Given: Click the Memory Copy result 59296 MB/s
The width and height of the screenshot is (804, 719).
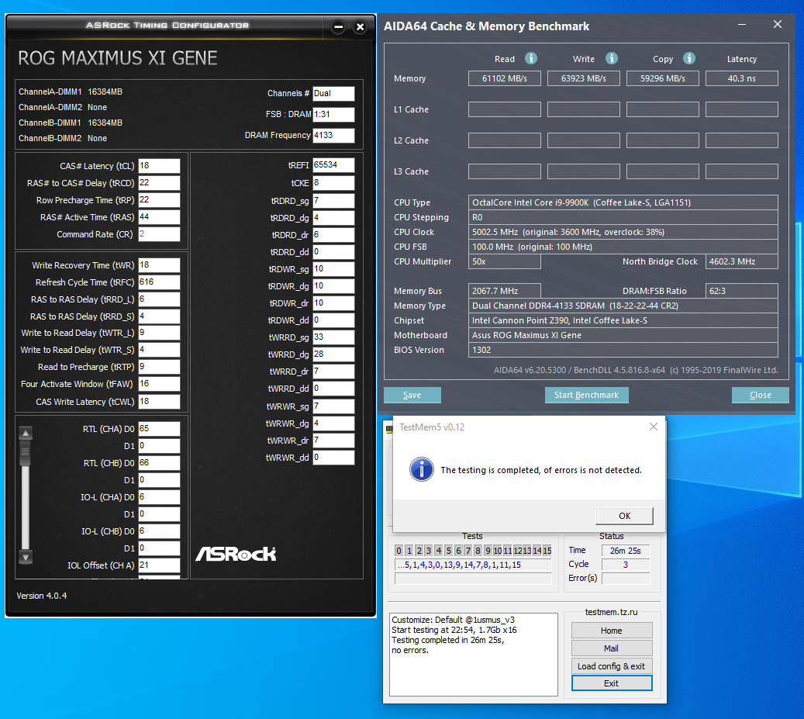Looking at the screenshot, I should click(x=662, y=78).
